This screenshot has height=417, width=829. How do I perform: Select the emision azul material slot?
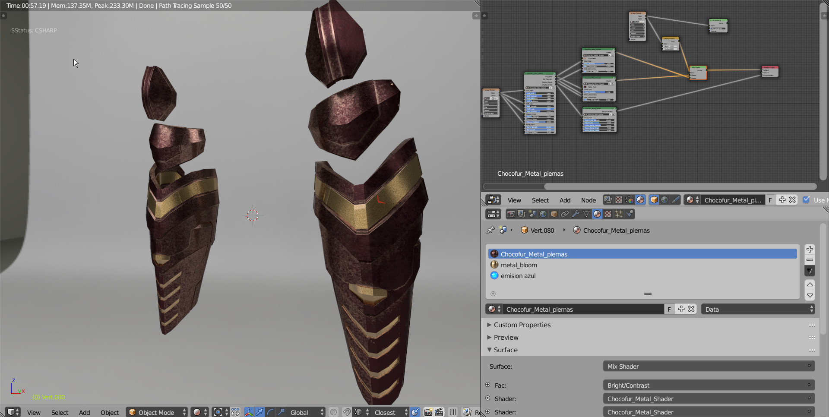[x=642, y=275]
